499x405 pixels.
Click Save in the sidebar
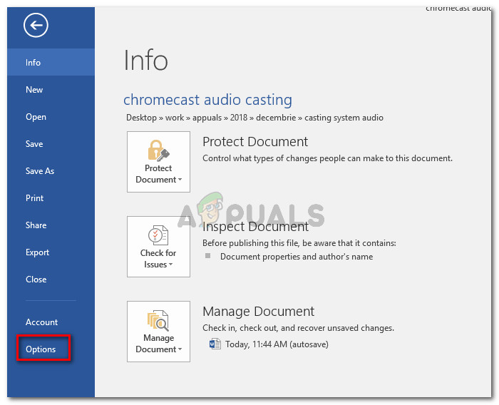click(x=51, y=144)
